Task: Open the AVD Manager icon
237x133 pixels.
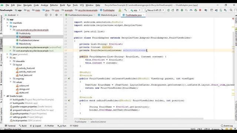Action: coord(221,10)
